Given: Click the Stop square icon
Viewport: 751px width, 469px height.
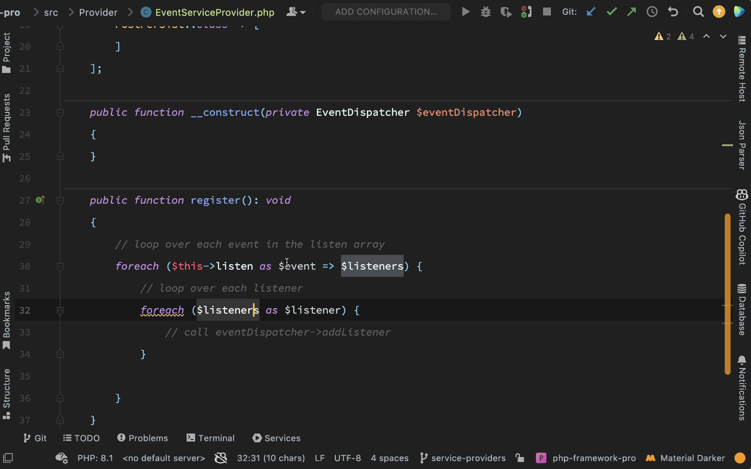Looking at the screenshot, I should pos(547,11).
